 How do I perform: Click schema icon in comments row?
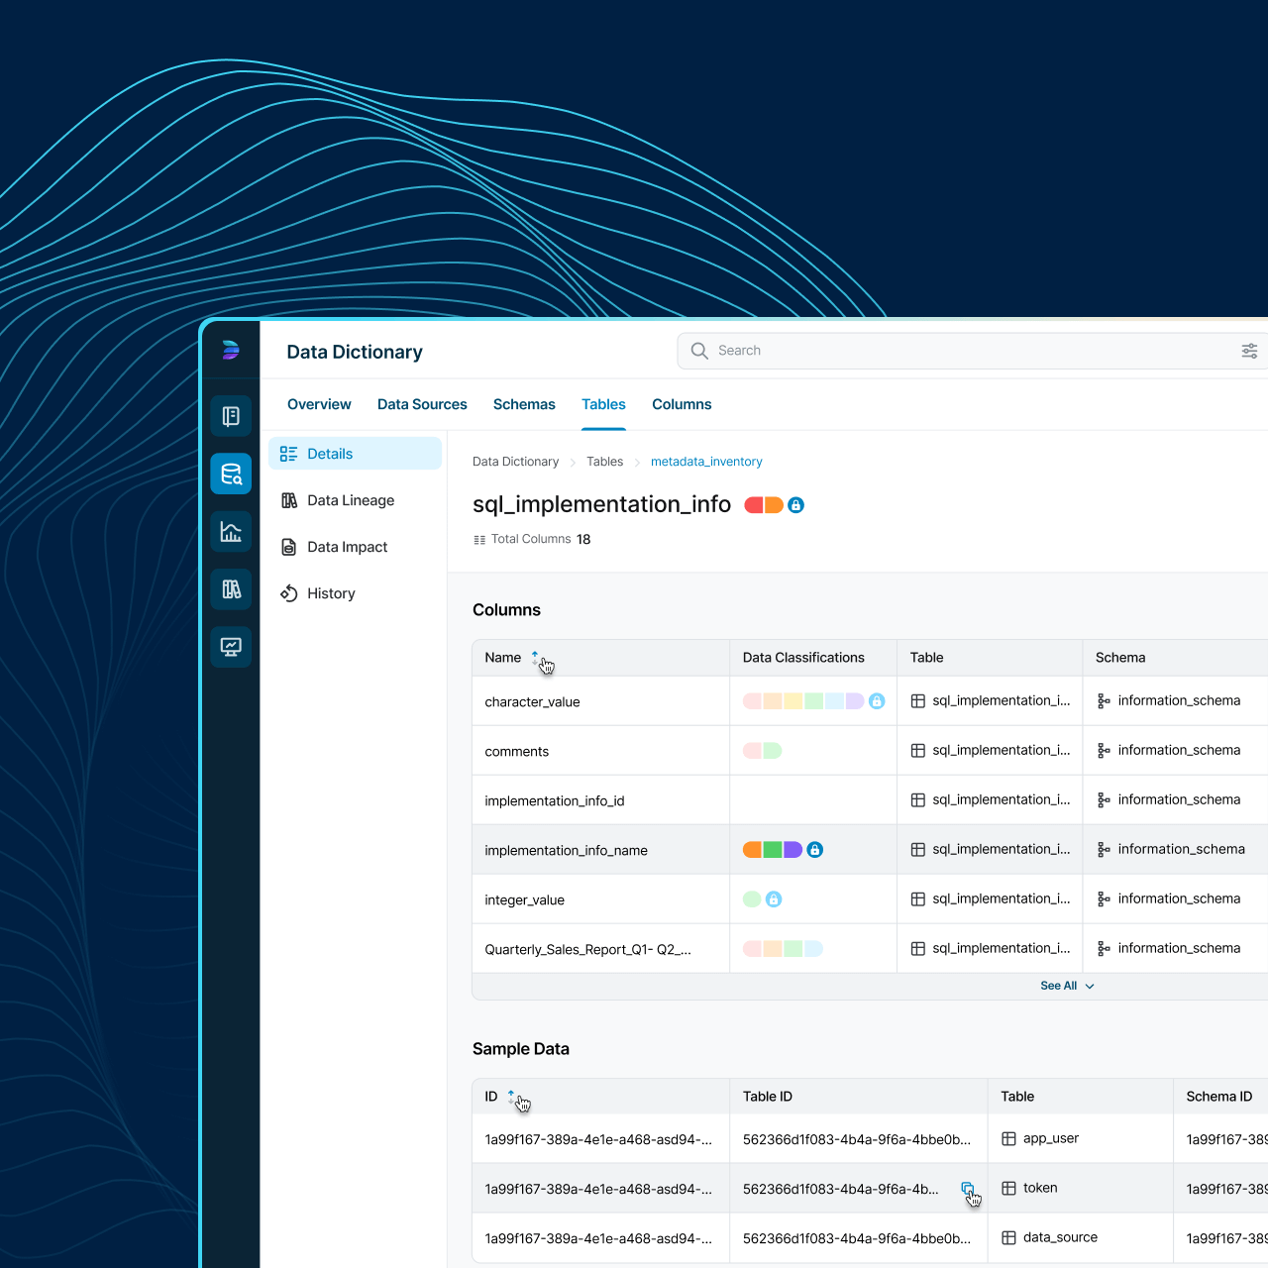(x=1104, y=751)
